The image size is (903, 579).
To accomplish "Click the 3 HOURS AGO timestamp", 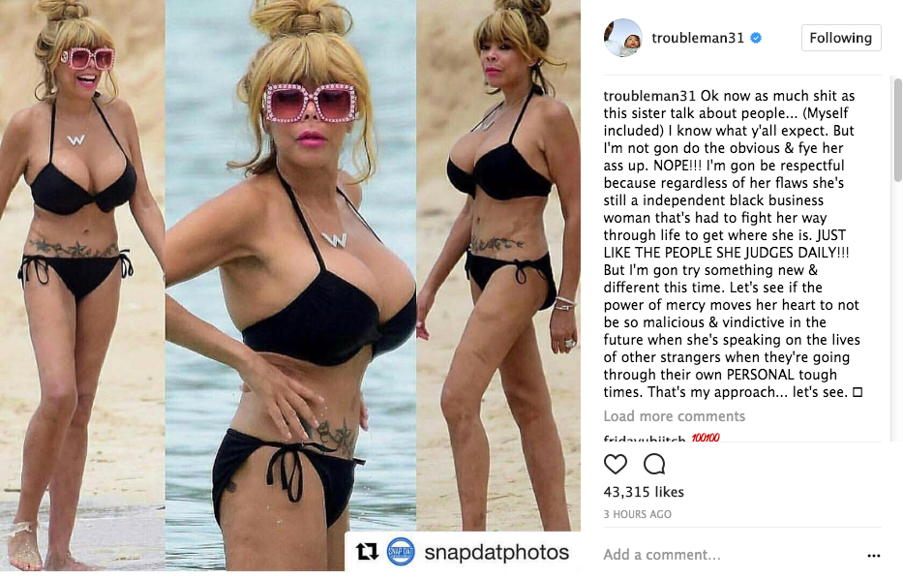I will tap(637, 514).
